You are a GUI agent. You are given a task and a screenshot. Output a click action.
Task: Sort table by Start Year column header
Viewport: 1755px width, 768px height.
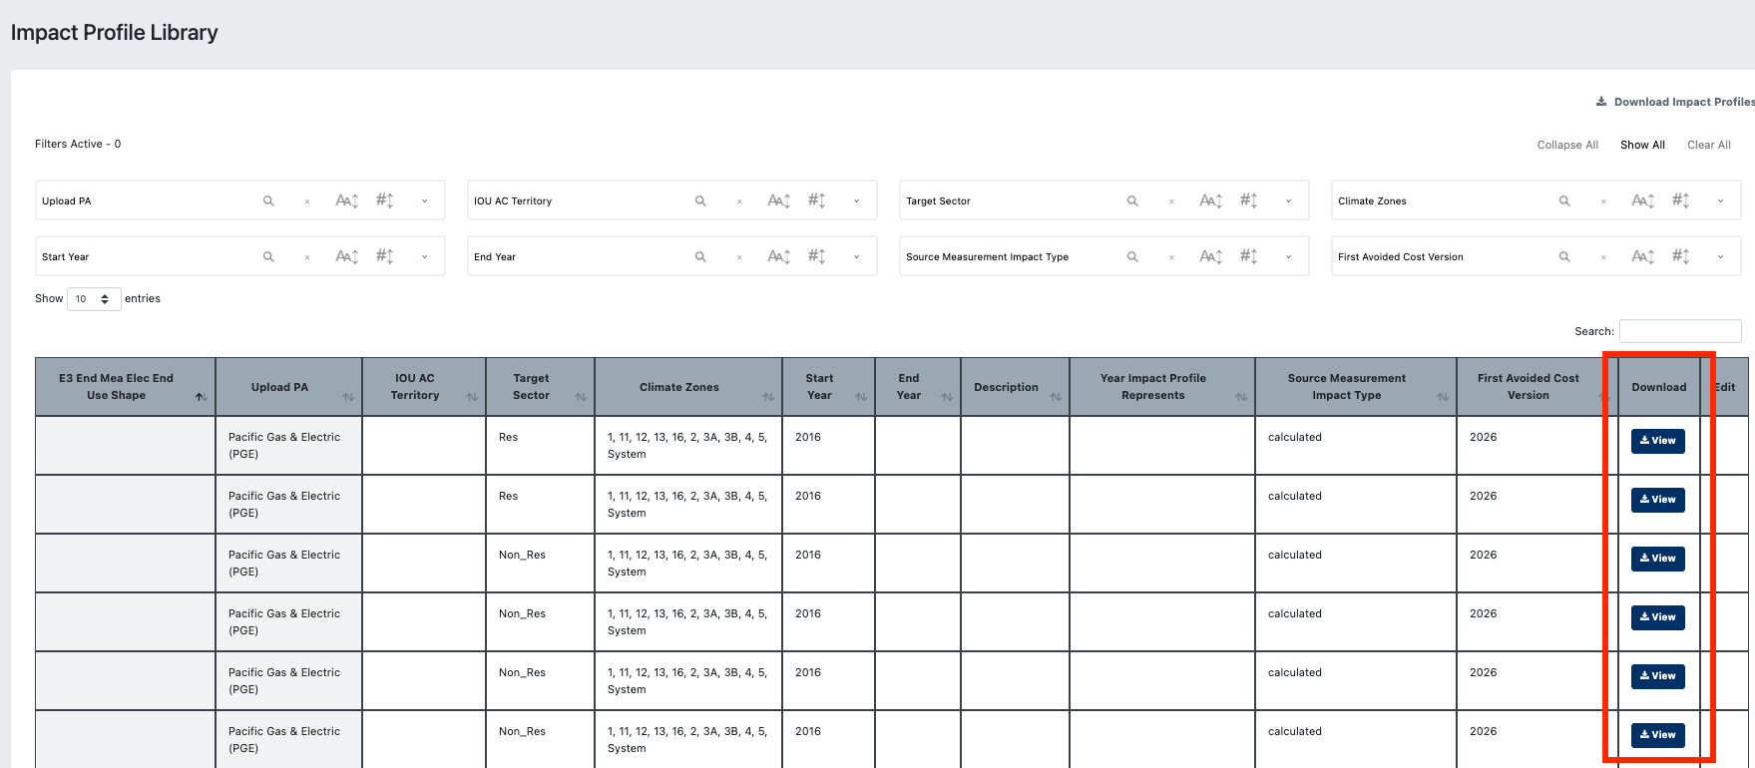click(x=828, y=387)
